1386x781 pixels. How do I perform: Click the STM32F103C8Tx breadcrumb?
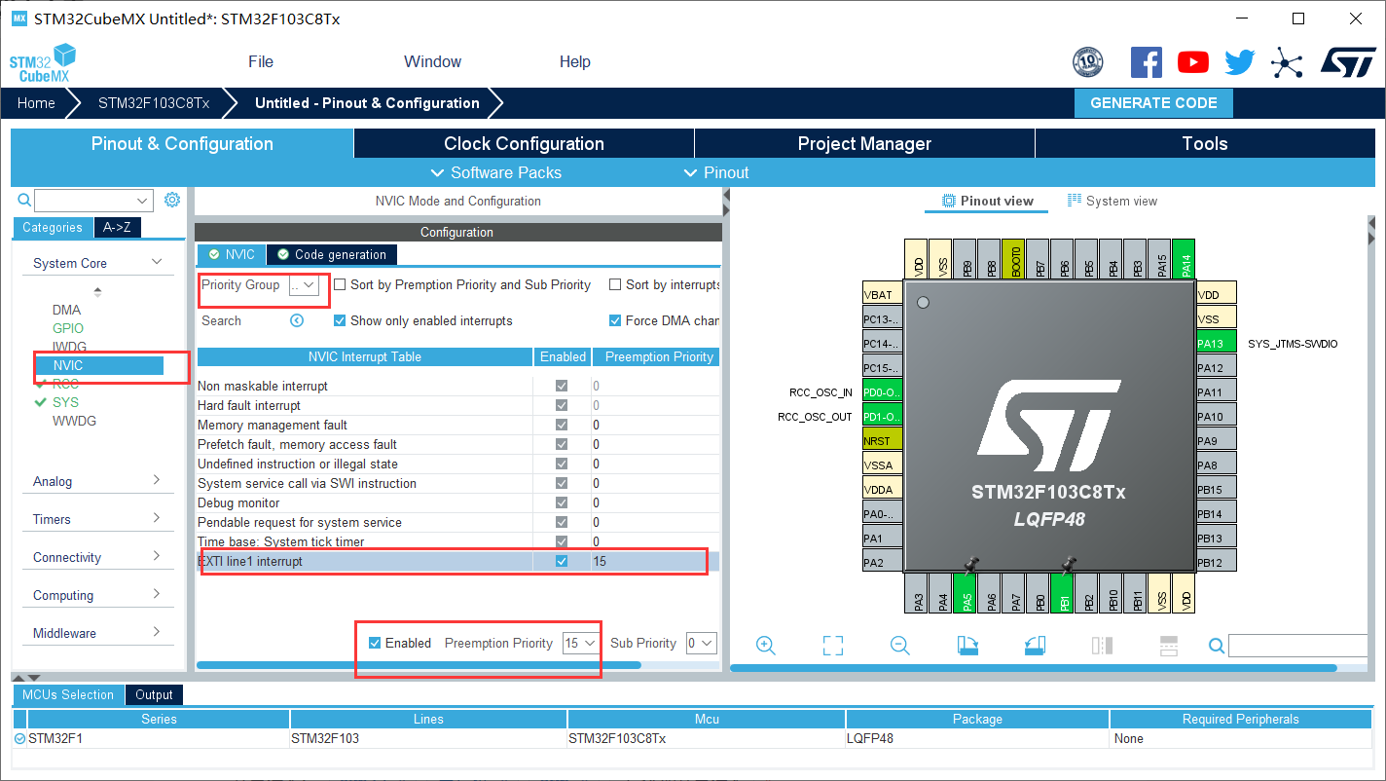pyautogui.click(x=154, y=103)
